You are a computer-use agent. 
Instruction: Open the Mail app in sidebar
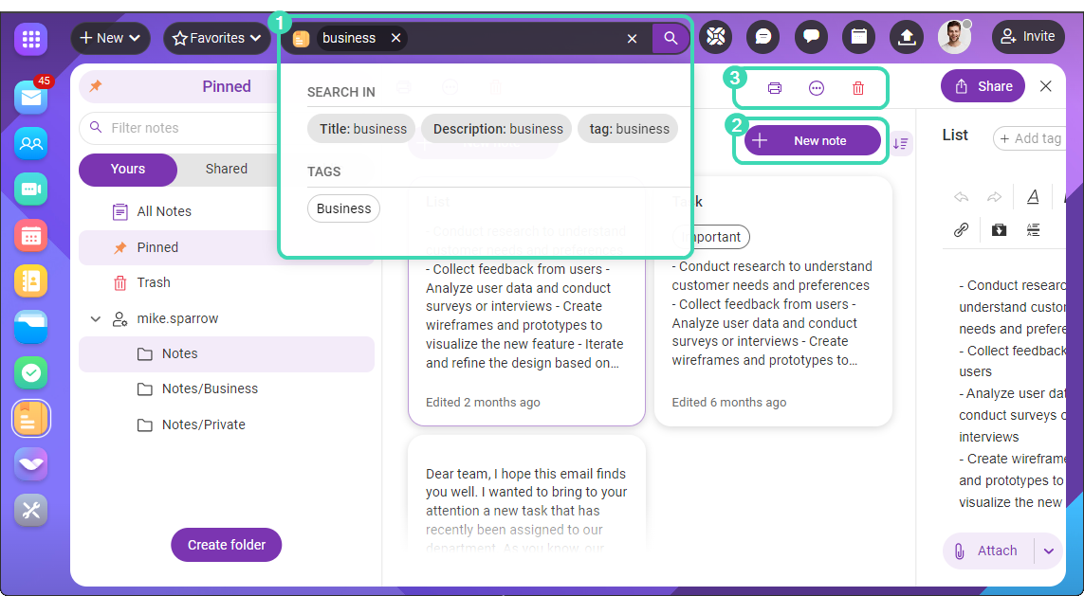[31, 98]
